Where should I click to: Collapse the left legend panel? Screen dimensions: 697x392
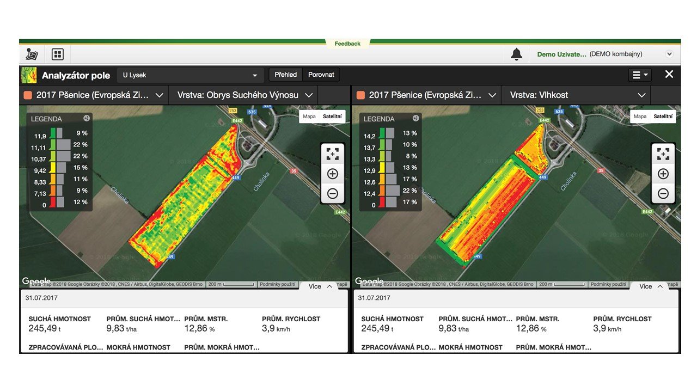(x=86, y=119)
